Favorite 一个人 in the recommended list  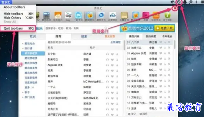(112, 87)
